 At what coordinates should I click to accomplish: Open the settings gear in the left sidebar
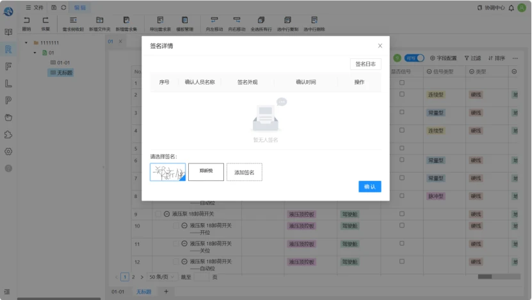pyautogui.click(x=8, y=151)
